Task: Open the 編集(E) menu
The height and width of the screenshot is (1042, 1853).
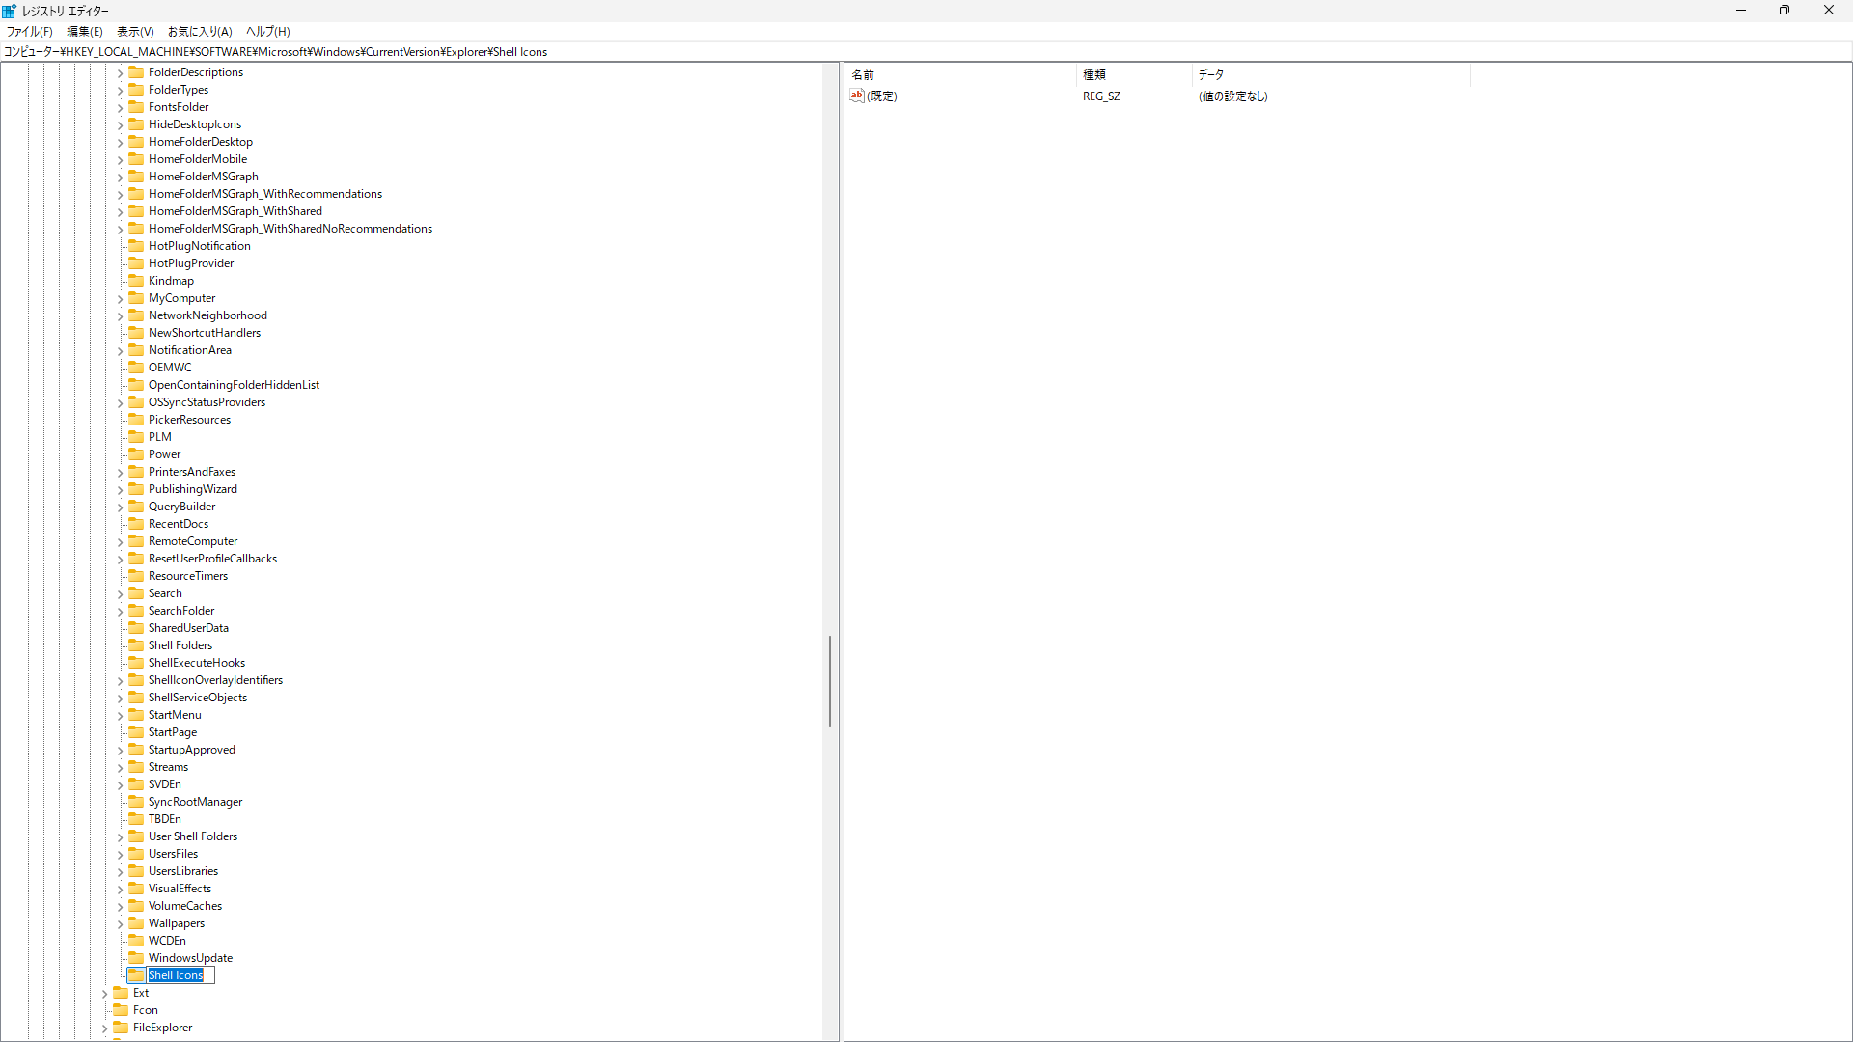Action: pyautogui.click(x=85, y=32)
